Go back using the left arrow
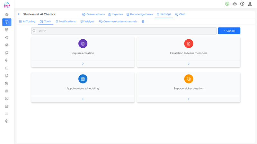This screenshot has height=144, width=257. (x=19, y=14)
